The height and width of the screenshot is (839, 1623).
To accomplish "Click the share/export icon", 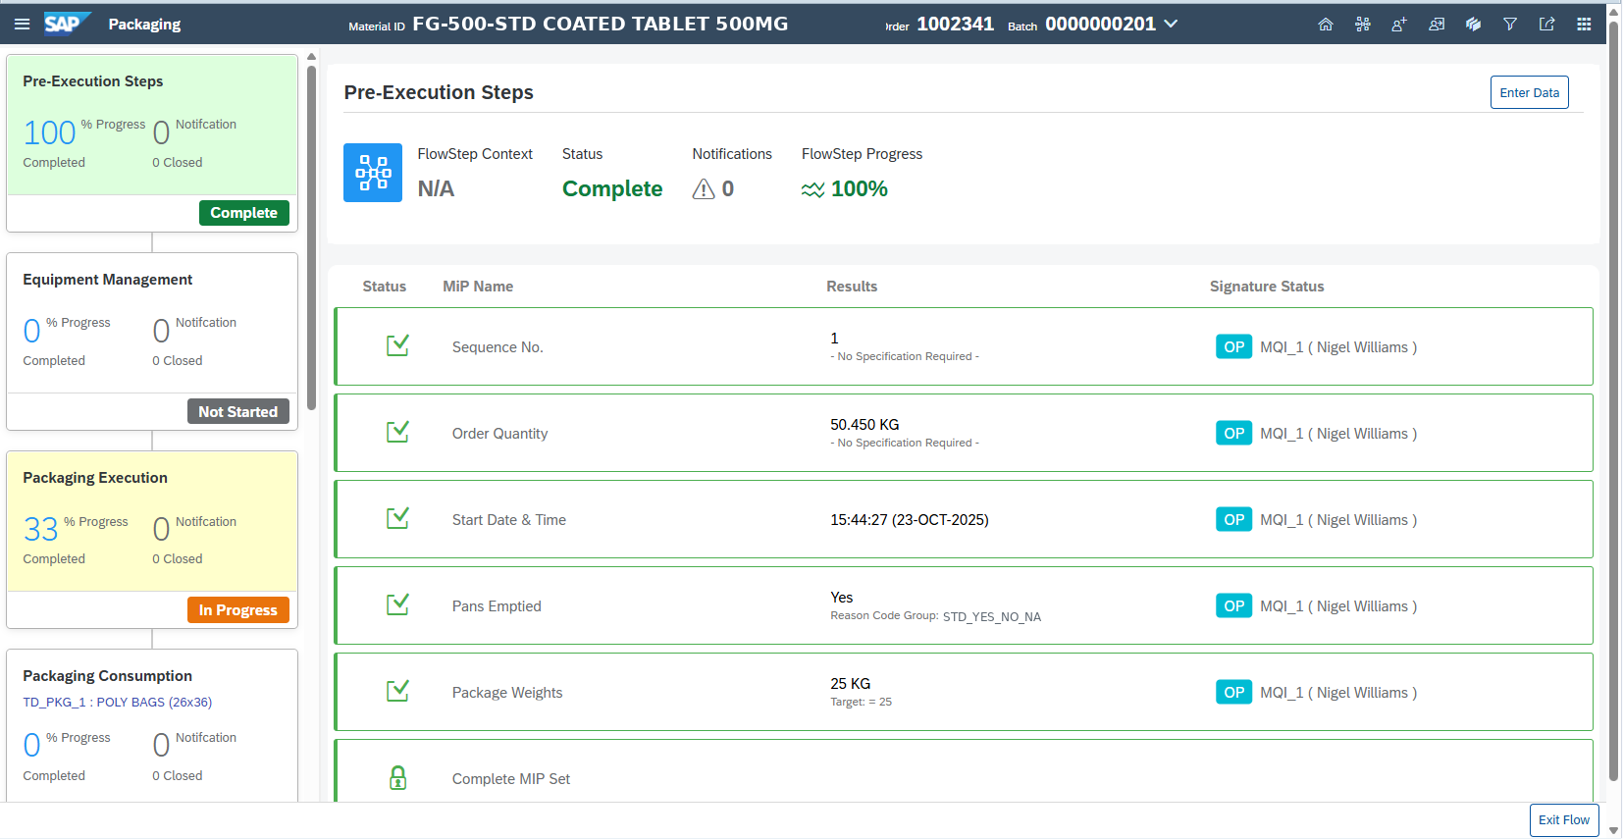I will click(x=1546, y=25).
